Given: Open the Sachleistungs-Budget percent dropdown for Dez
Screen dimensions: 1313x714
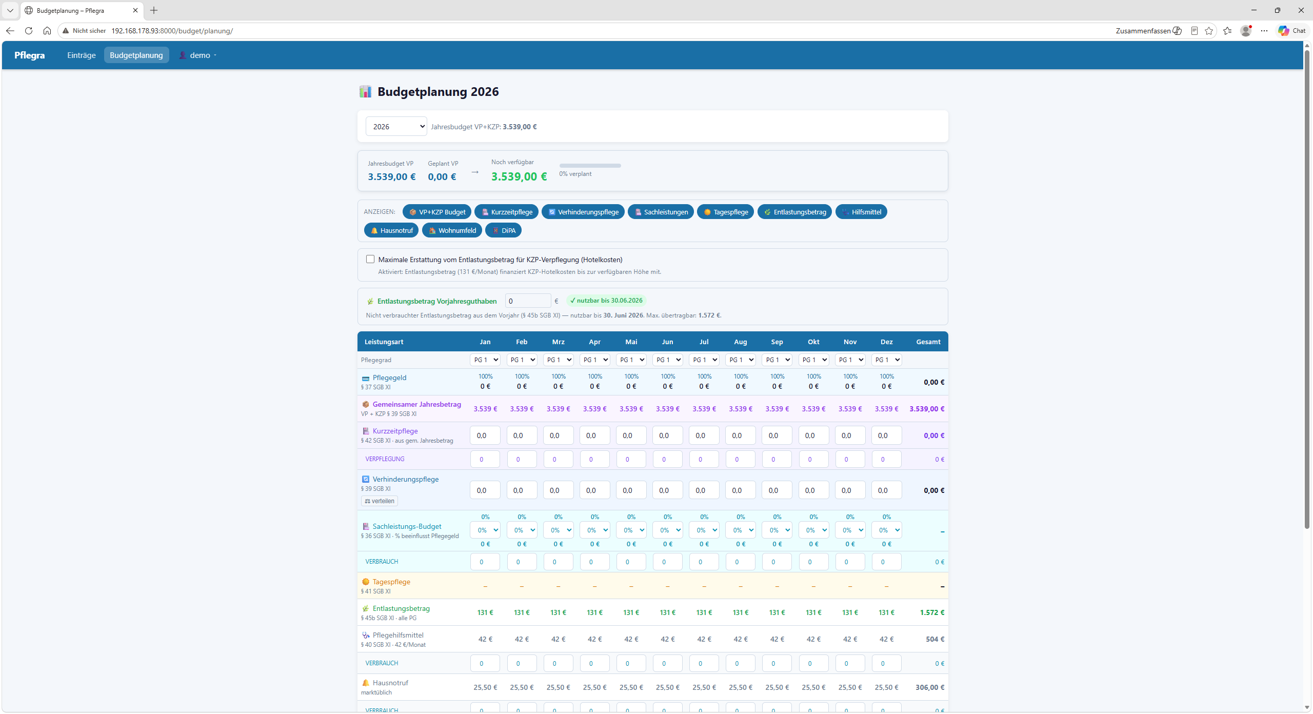Looking at the screenshot, I should [x=886, y=530].
